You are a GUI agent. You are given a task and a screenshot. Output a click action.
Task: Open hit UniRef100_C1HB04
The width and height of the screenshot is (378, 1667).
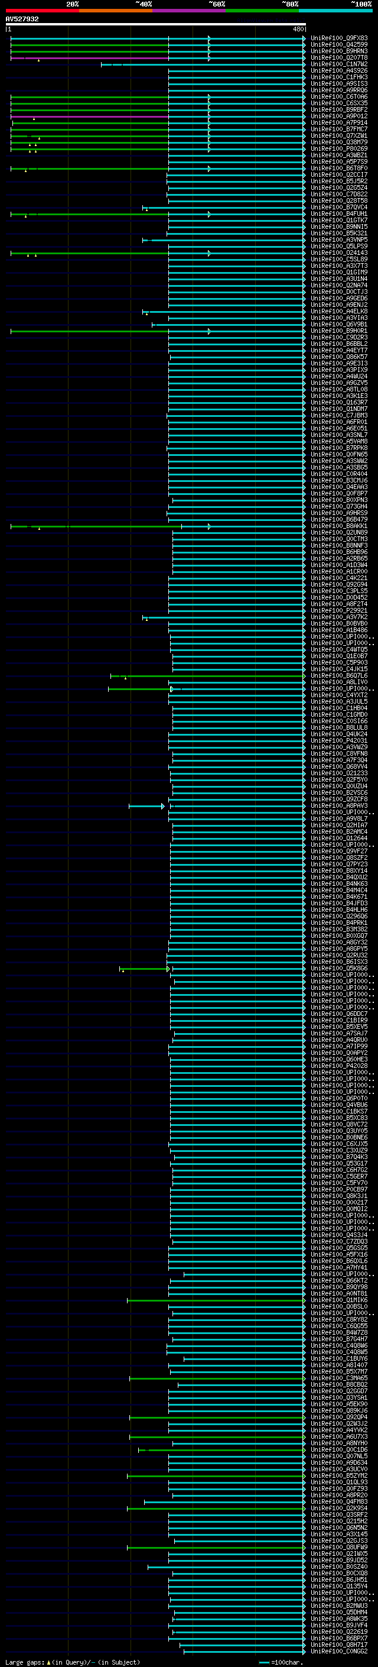tap(339, 708)
